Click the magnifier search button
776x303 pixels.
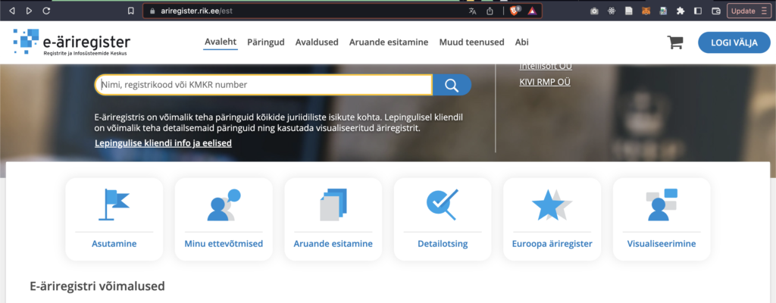pyautogui.click(x=452, y=85)
